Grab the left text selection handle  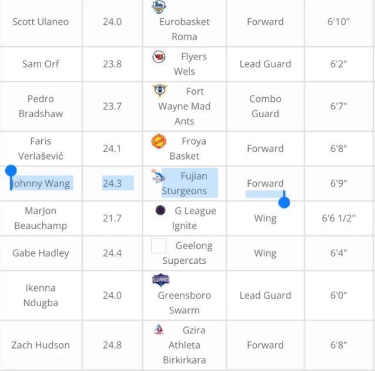pyautogui.click(x=11, y=172)
